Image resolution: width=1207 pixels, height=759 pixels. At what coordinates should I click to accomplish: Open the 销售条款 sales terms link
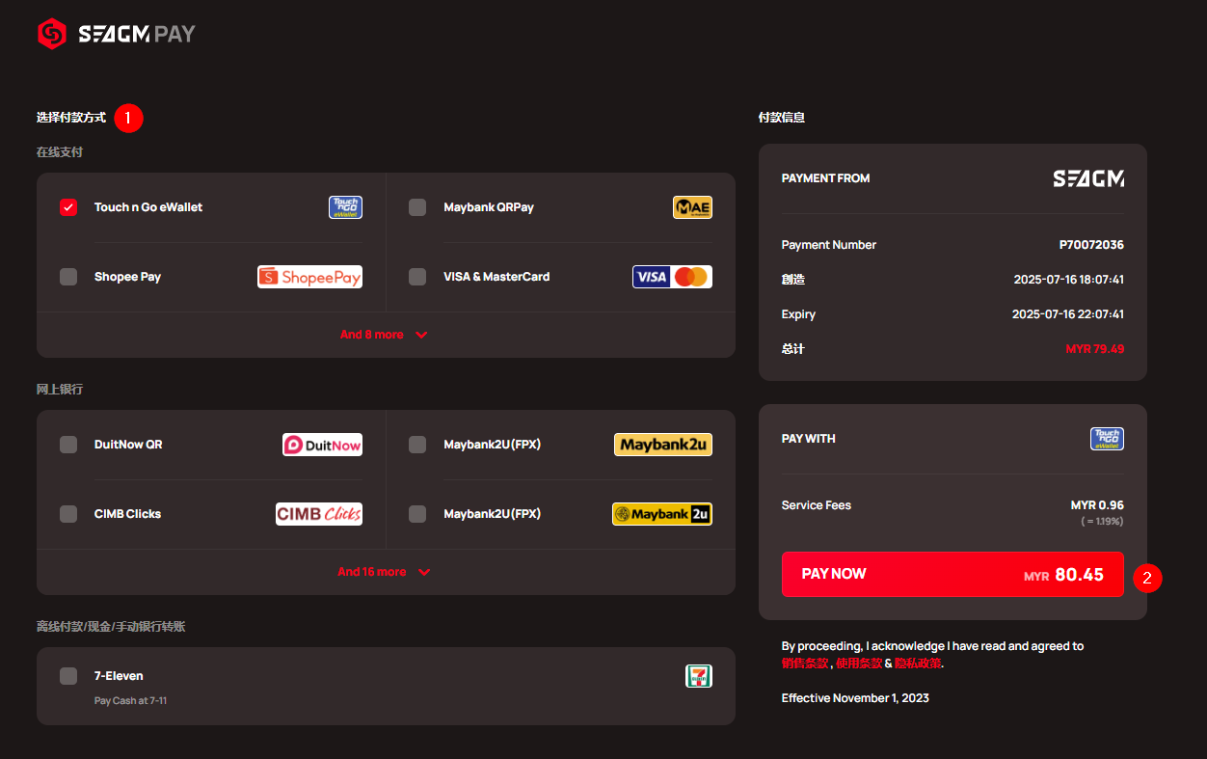pos(804,664)
